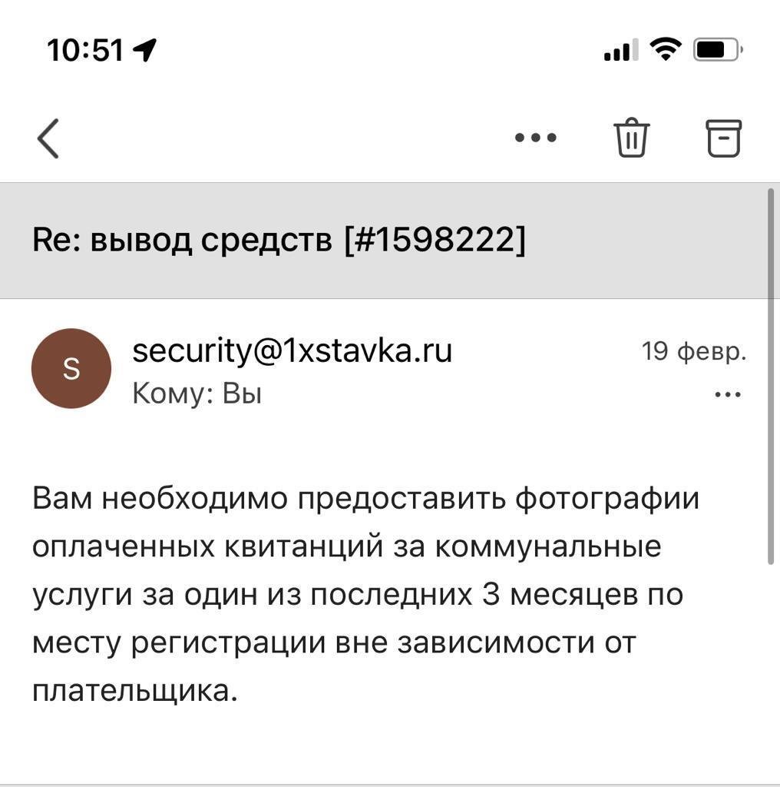Viewport: 780px width, 787px height.
Task: Open message options dots below the date
Action: coord(727,395)
